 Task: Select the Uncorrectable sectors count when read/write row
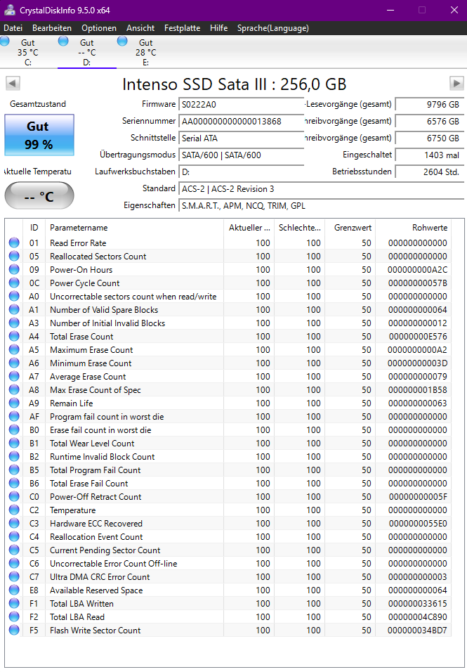pos(228,296)
